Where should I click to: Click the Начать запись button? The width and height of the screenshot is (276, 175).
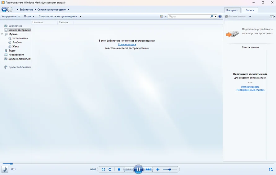click(237, 16)
